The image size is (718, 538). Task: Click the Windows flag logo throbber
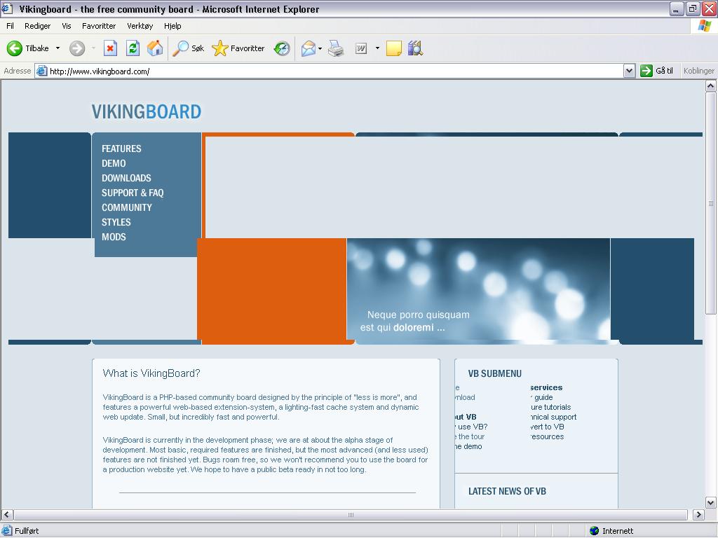704,26
